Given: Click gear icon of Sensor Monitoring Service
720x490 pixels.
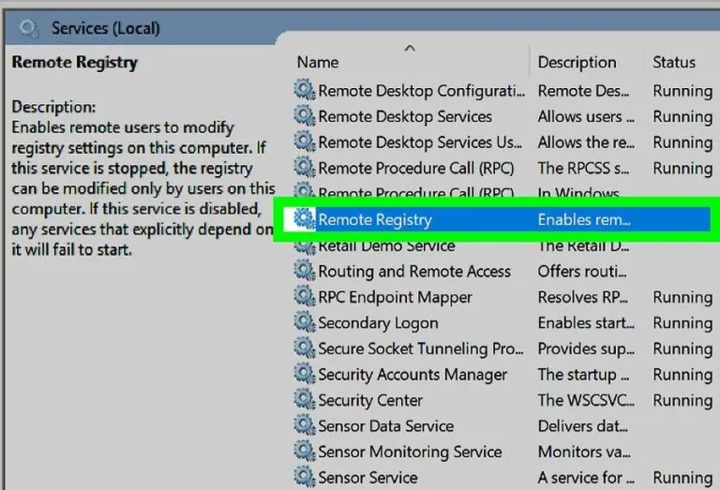Looking at the screenshot, I should coord(305,450).
